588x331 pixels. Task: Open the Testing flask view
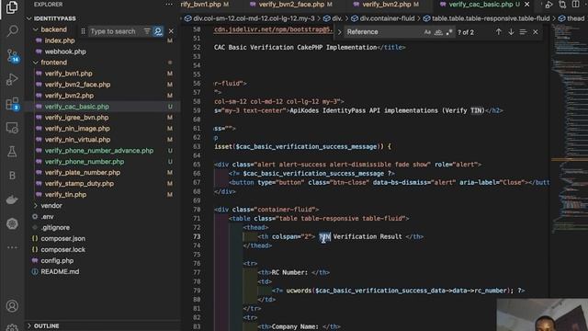point(12,152)
